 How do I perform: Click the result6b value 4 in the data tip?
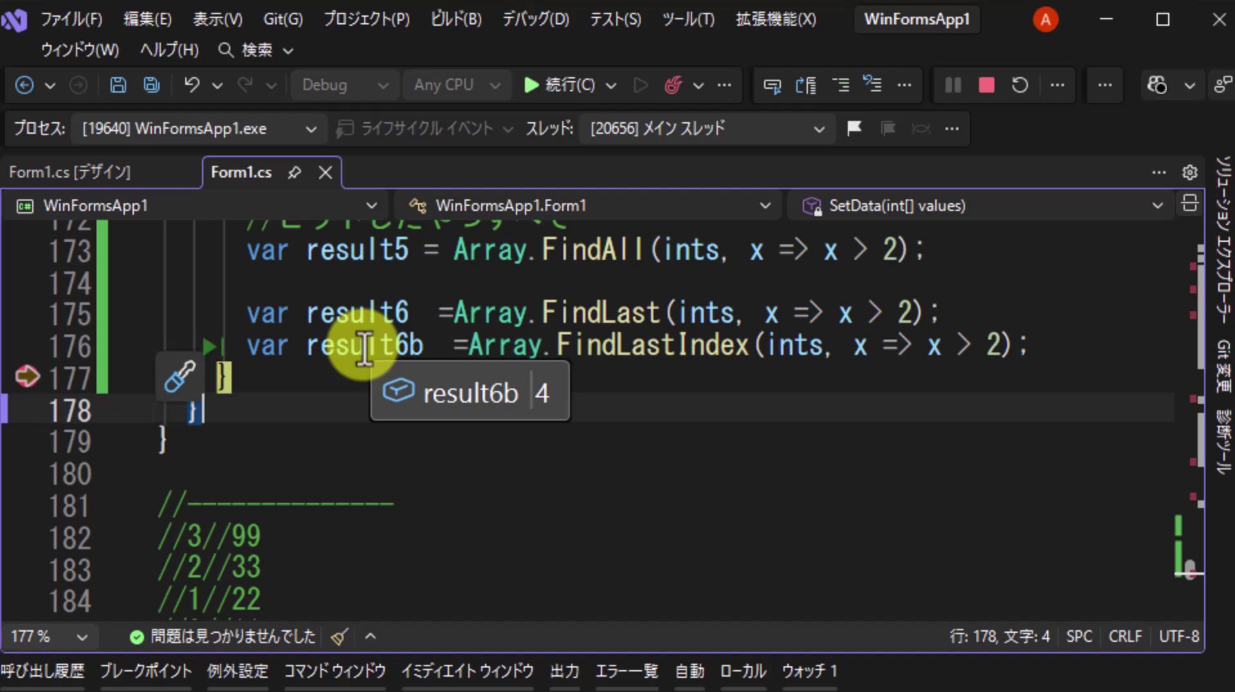[x=542, y=393]
